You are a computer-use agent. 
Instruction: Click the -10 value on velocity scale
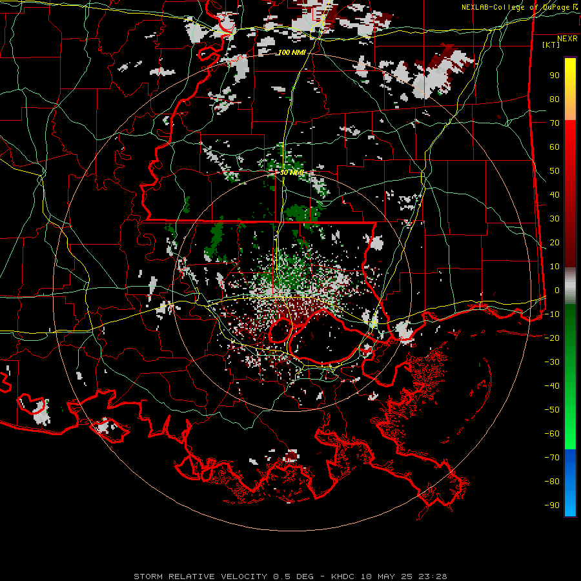pos(552,314)
